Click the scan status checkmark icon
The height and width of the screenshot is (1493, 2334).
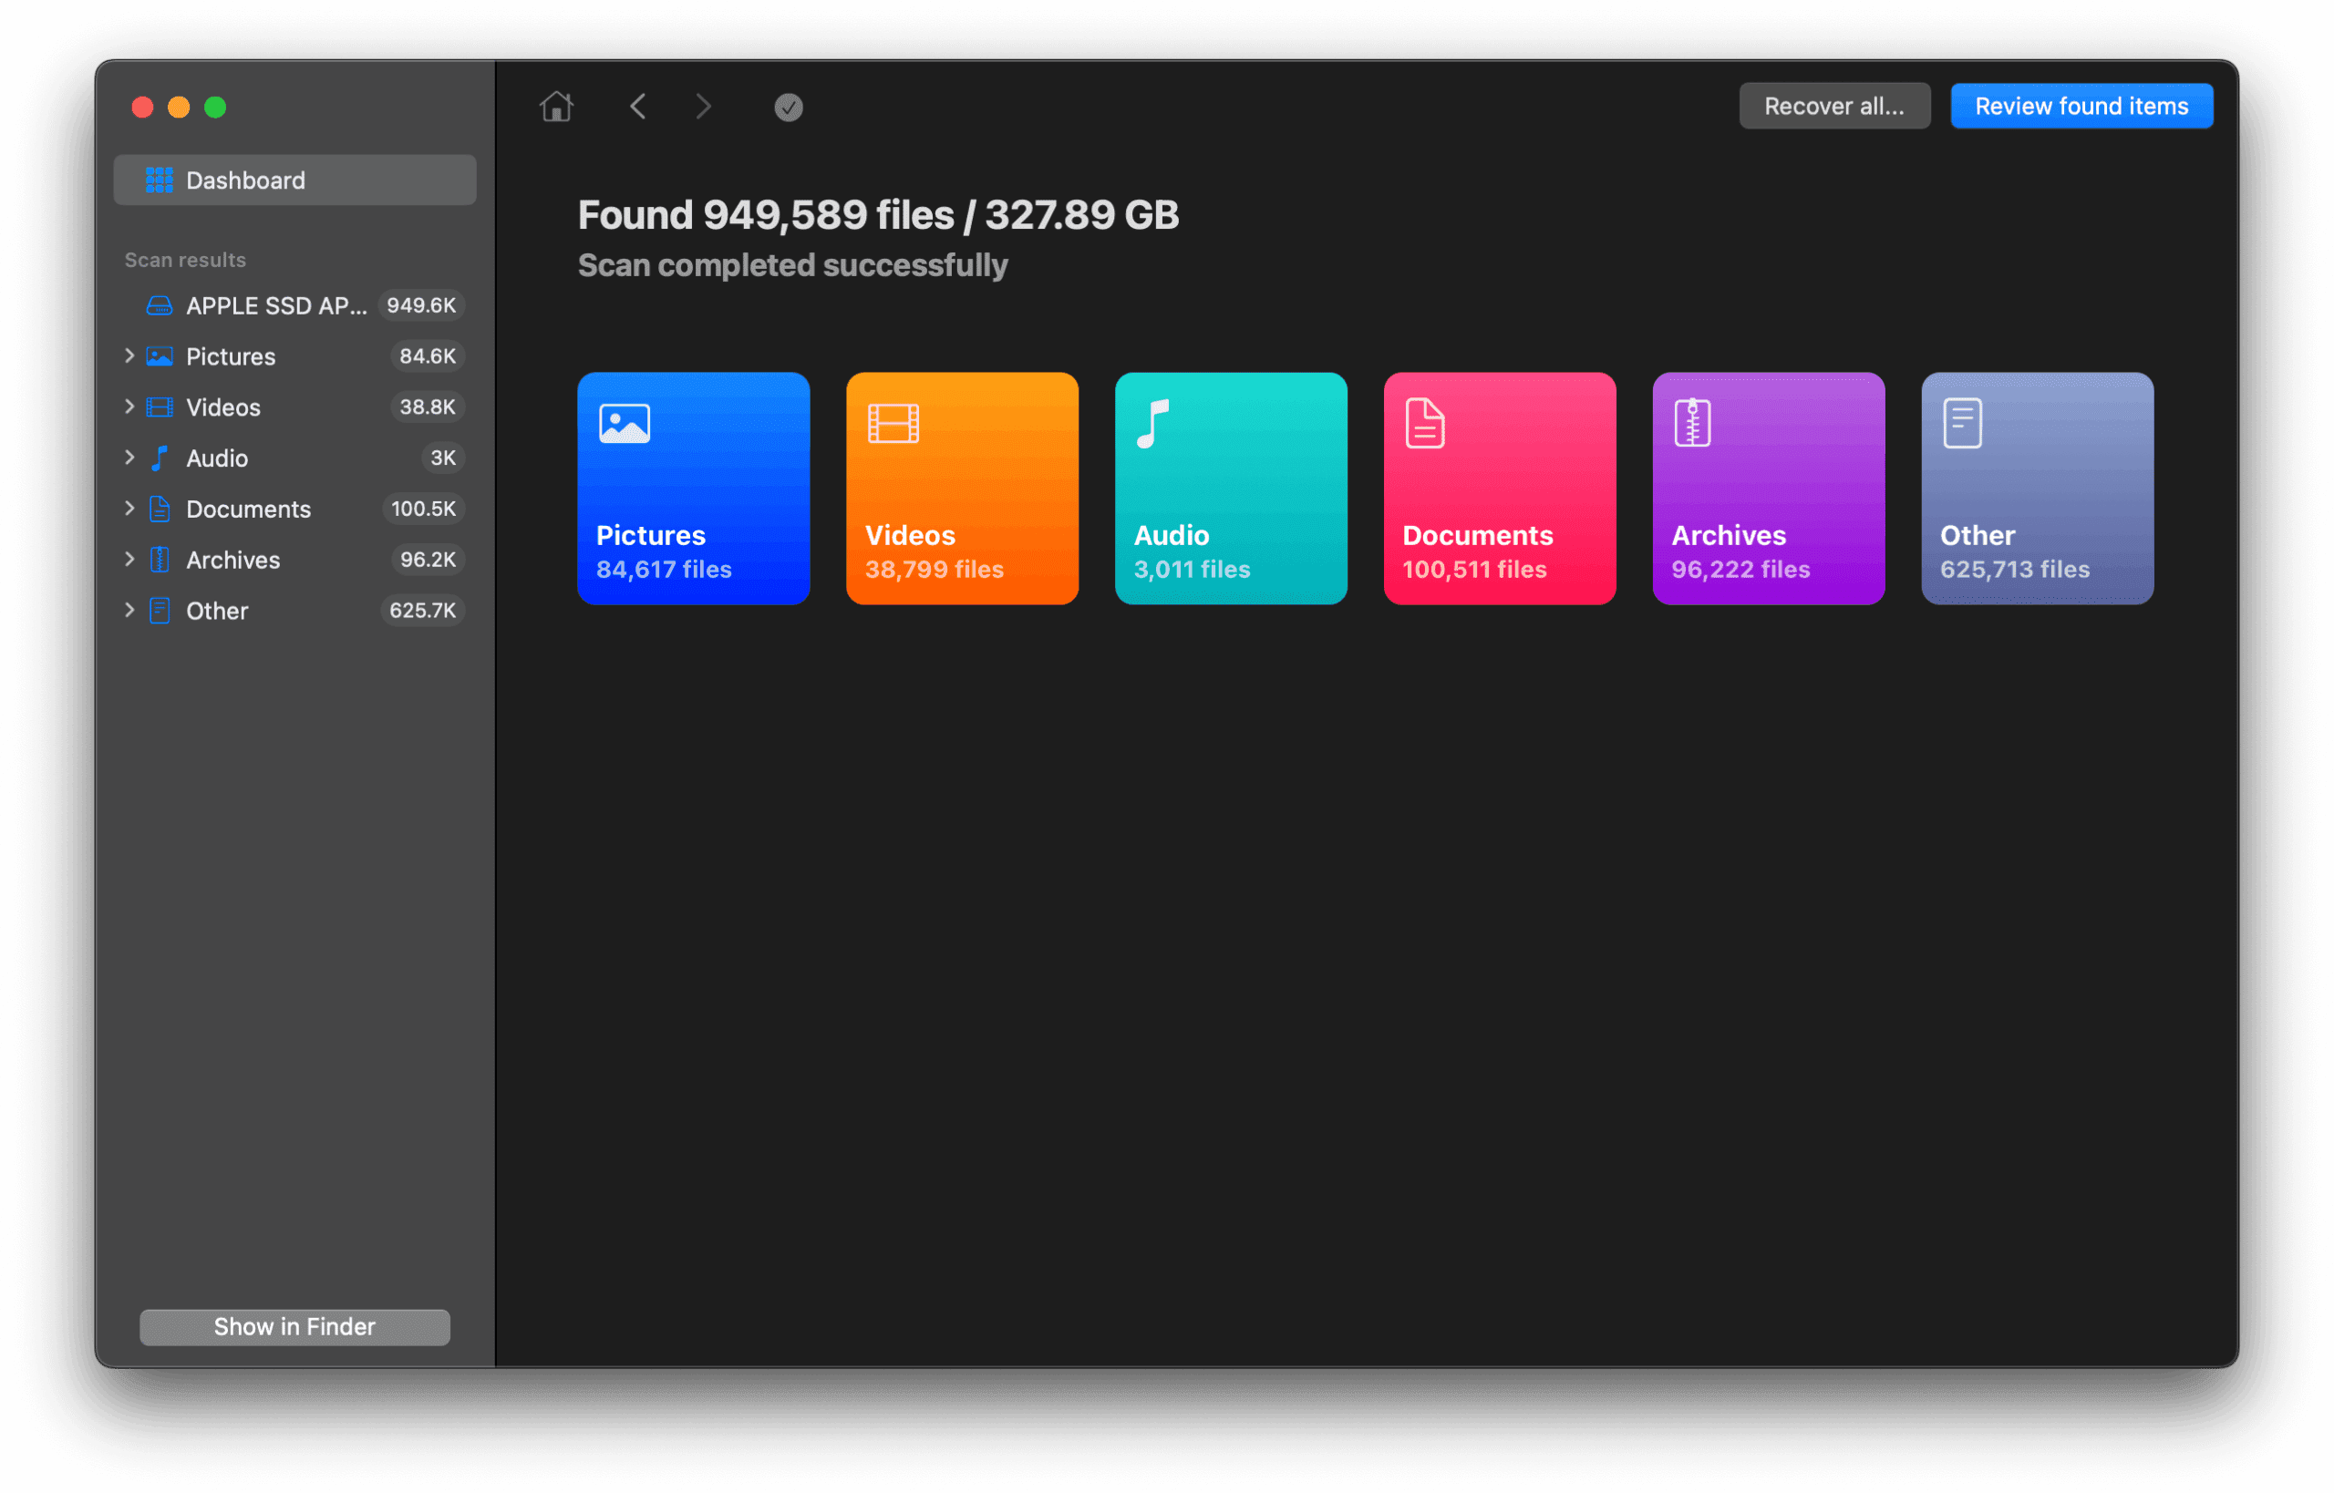coord(788,107)
